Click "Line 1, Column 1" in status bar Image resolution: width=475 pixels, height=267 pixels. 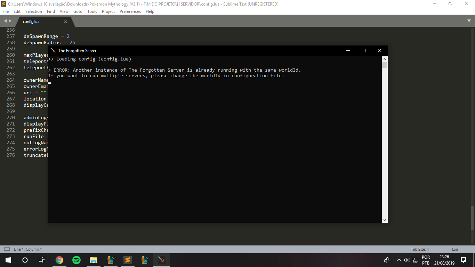pos(28,249)
